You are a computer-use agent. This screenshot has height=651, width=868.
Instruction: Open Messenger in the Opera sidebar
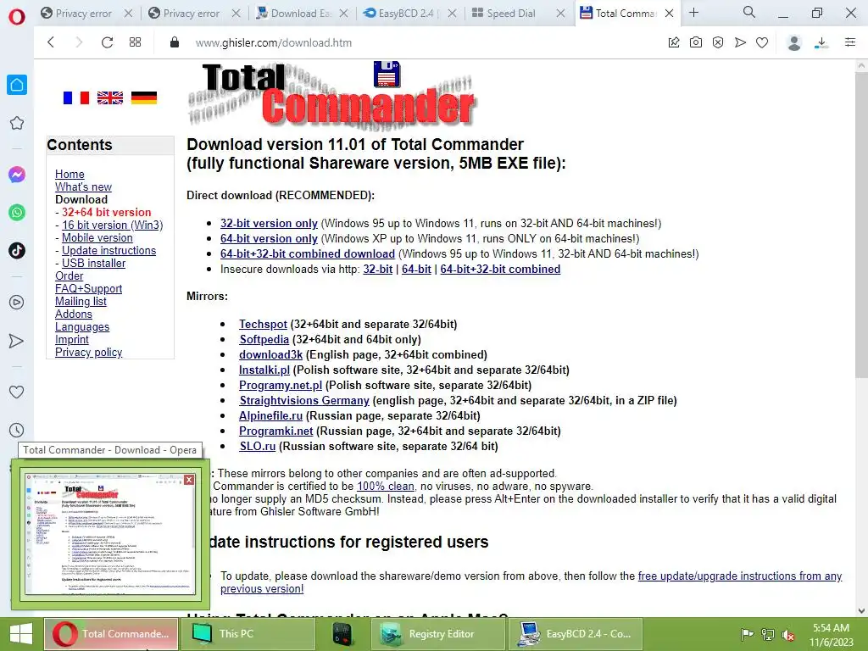17,175
